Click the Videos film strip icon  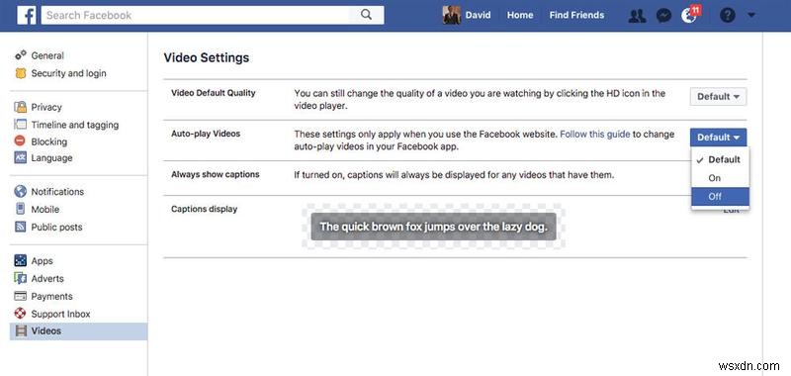pos(21,331)
